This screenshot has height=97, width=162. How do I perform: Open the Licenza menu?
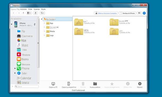click(x=37, y=9)
